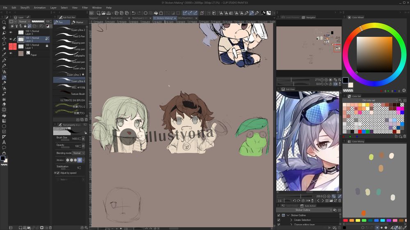Select the Lasso selection tool
410x230 pixels.
[4, 44]
